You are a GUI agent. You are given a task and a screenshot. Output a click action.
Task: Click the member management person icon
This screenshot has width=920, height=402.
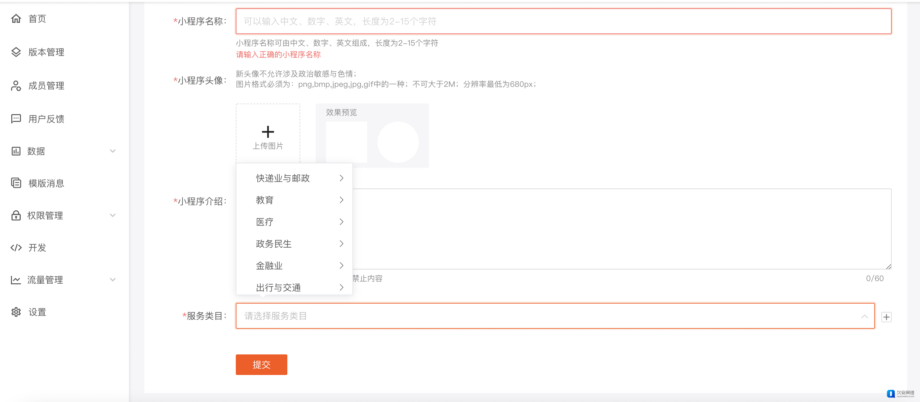[16, 86]
